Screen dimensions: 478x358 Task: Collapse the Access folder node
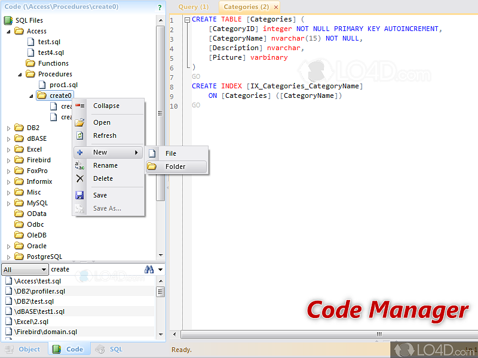click(8, 31)
